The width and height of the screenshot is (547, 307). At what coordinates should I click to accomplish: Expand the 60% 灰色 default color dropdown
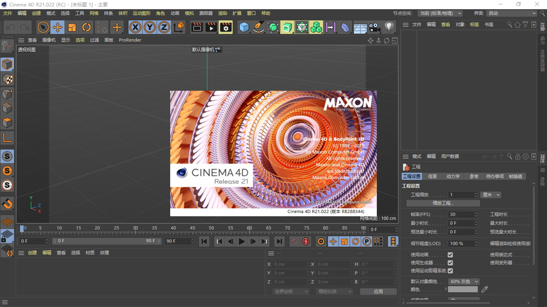click(x=464, y=281)
